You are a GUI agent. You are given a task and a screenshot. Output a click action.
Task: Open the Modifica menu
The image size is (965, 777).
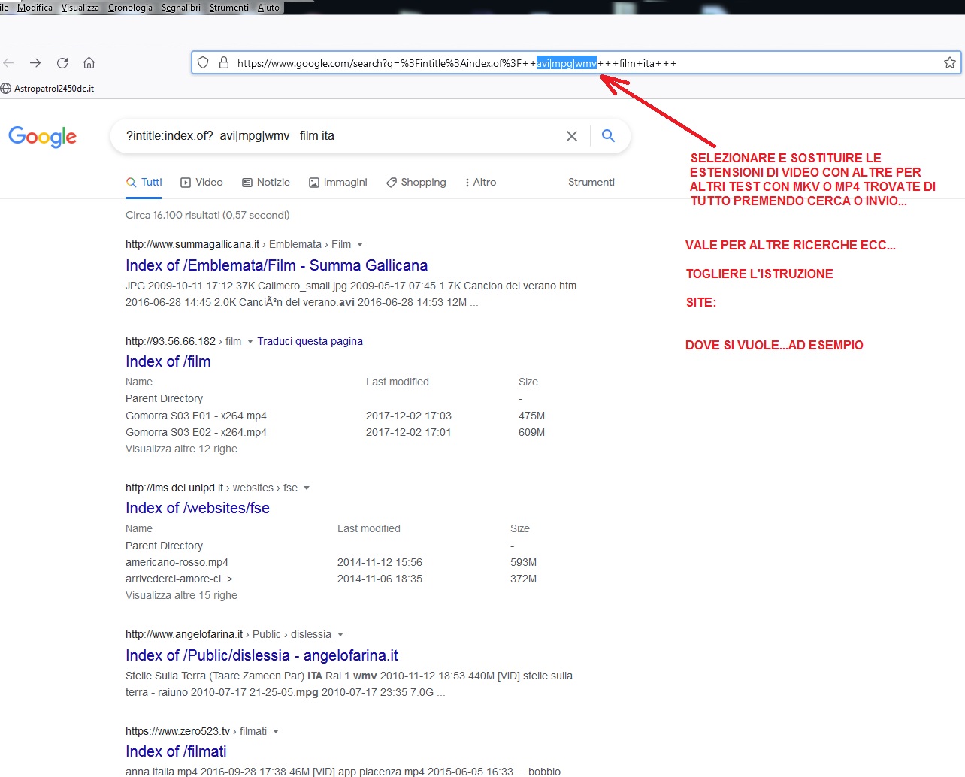coord(35,8)
